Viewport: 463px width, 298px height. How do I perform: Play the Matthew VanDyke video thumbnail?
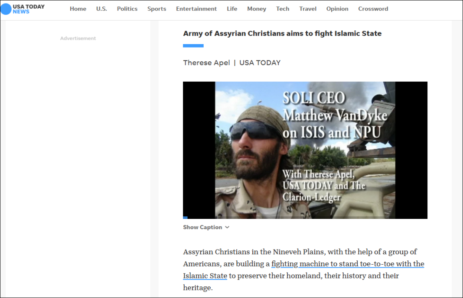(305, 150)
